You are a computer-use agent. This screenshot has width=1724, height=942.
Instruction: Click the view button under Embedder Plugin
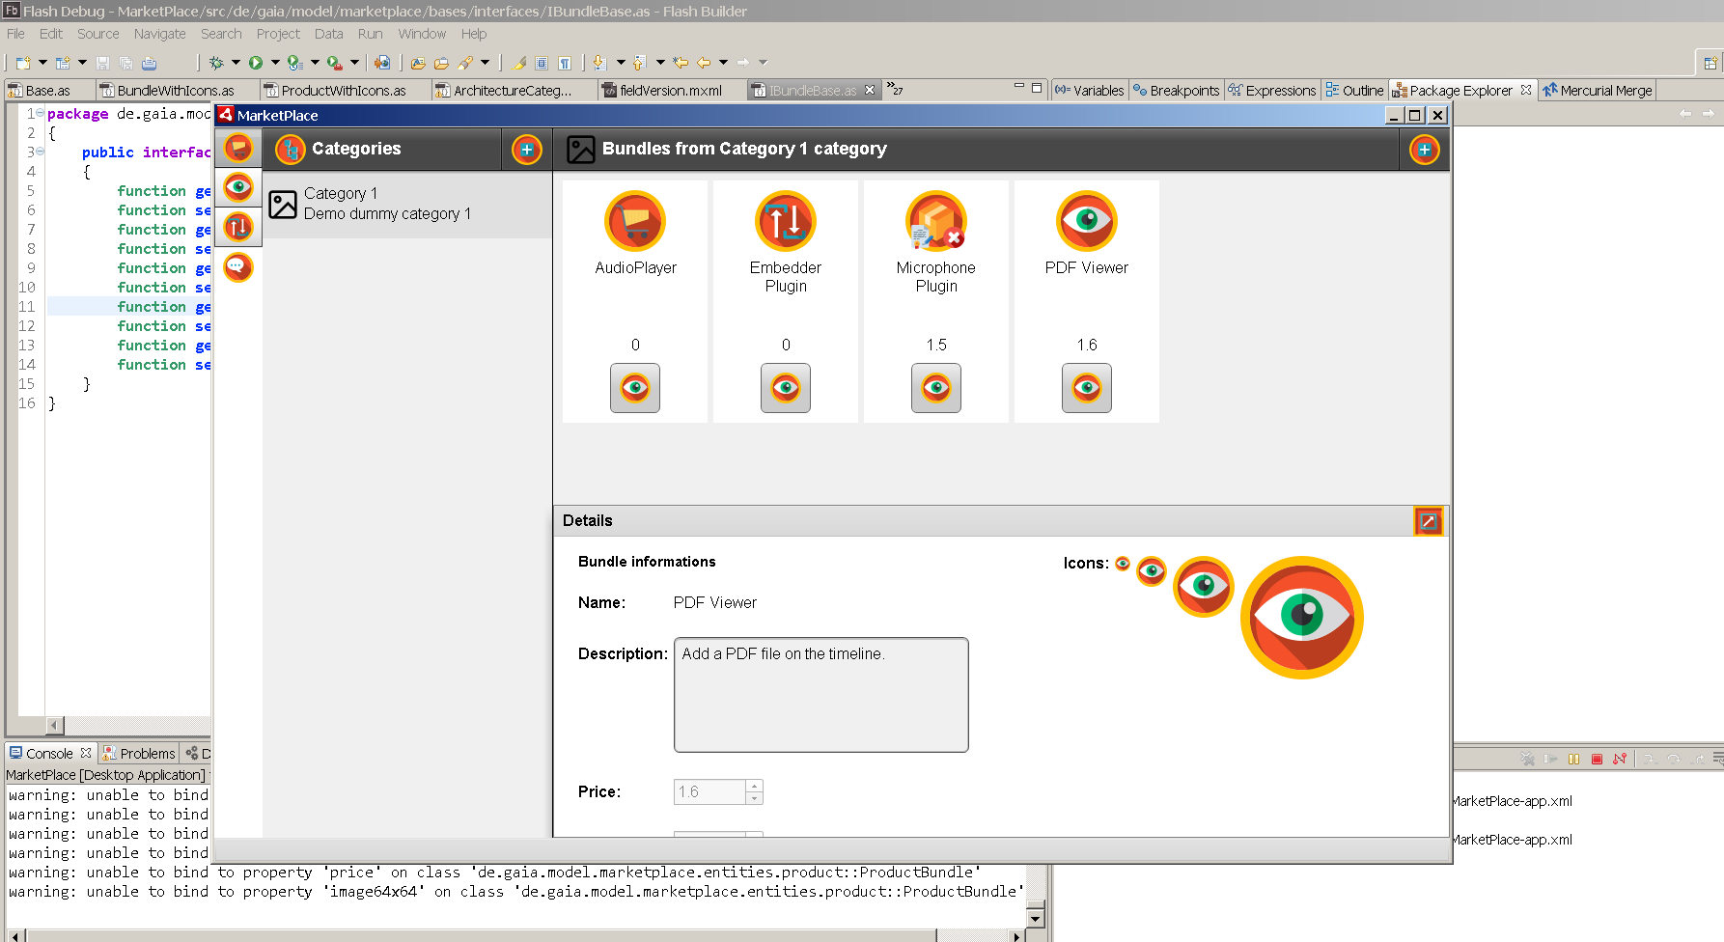pyautogui.click(x=786, y=388)
